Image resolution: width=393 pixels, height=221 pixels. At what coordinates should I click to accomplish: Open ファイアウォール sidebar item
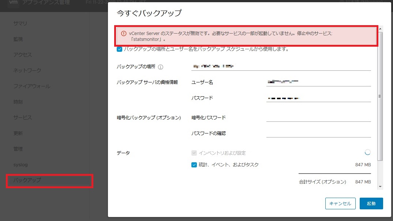pyautogui.click(x=32, y=86)
